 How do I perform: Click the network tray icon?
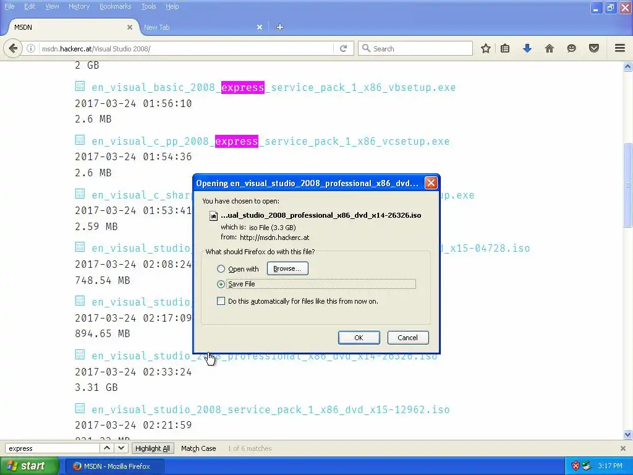[587, 466]
